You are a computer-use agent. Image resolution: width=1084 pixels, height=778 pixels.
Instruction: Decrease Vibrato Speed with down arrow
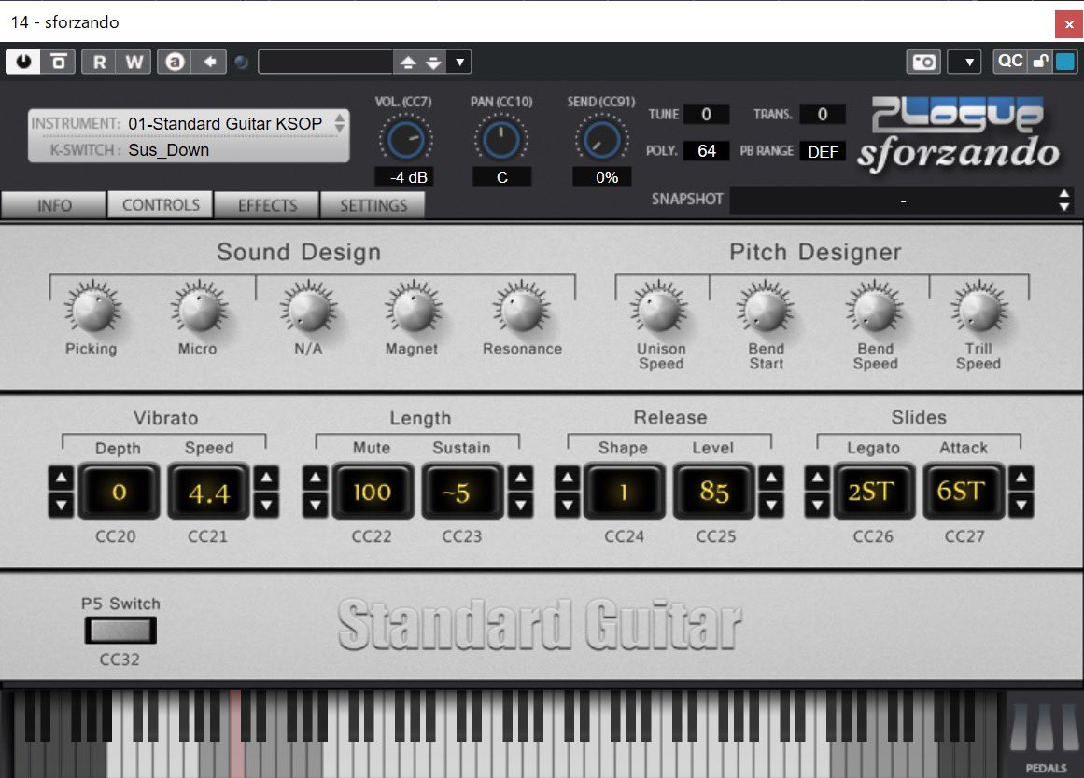(x=266, y=505)
